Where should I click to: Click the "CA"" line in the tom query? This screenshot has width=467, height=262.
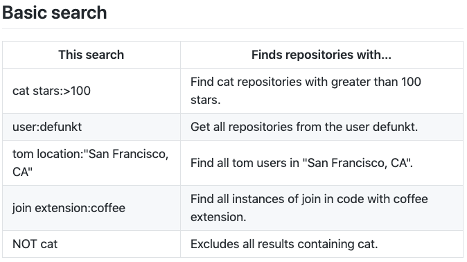point(22,172)
